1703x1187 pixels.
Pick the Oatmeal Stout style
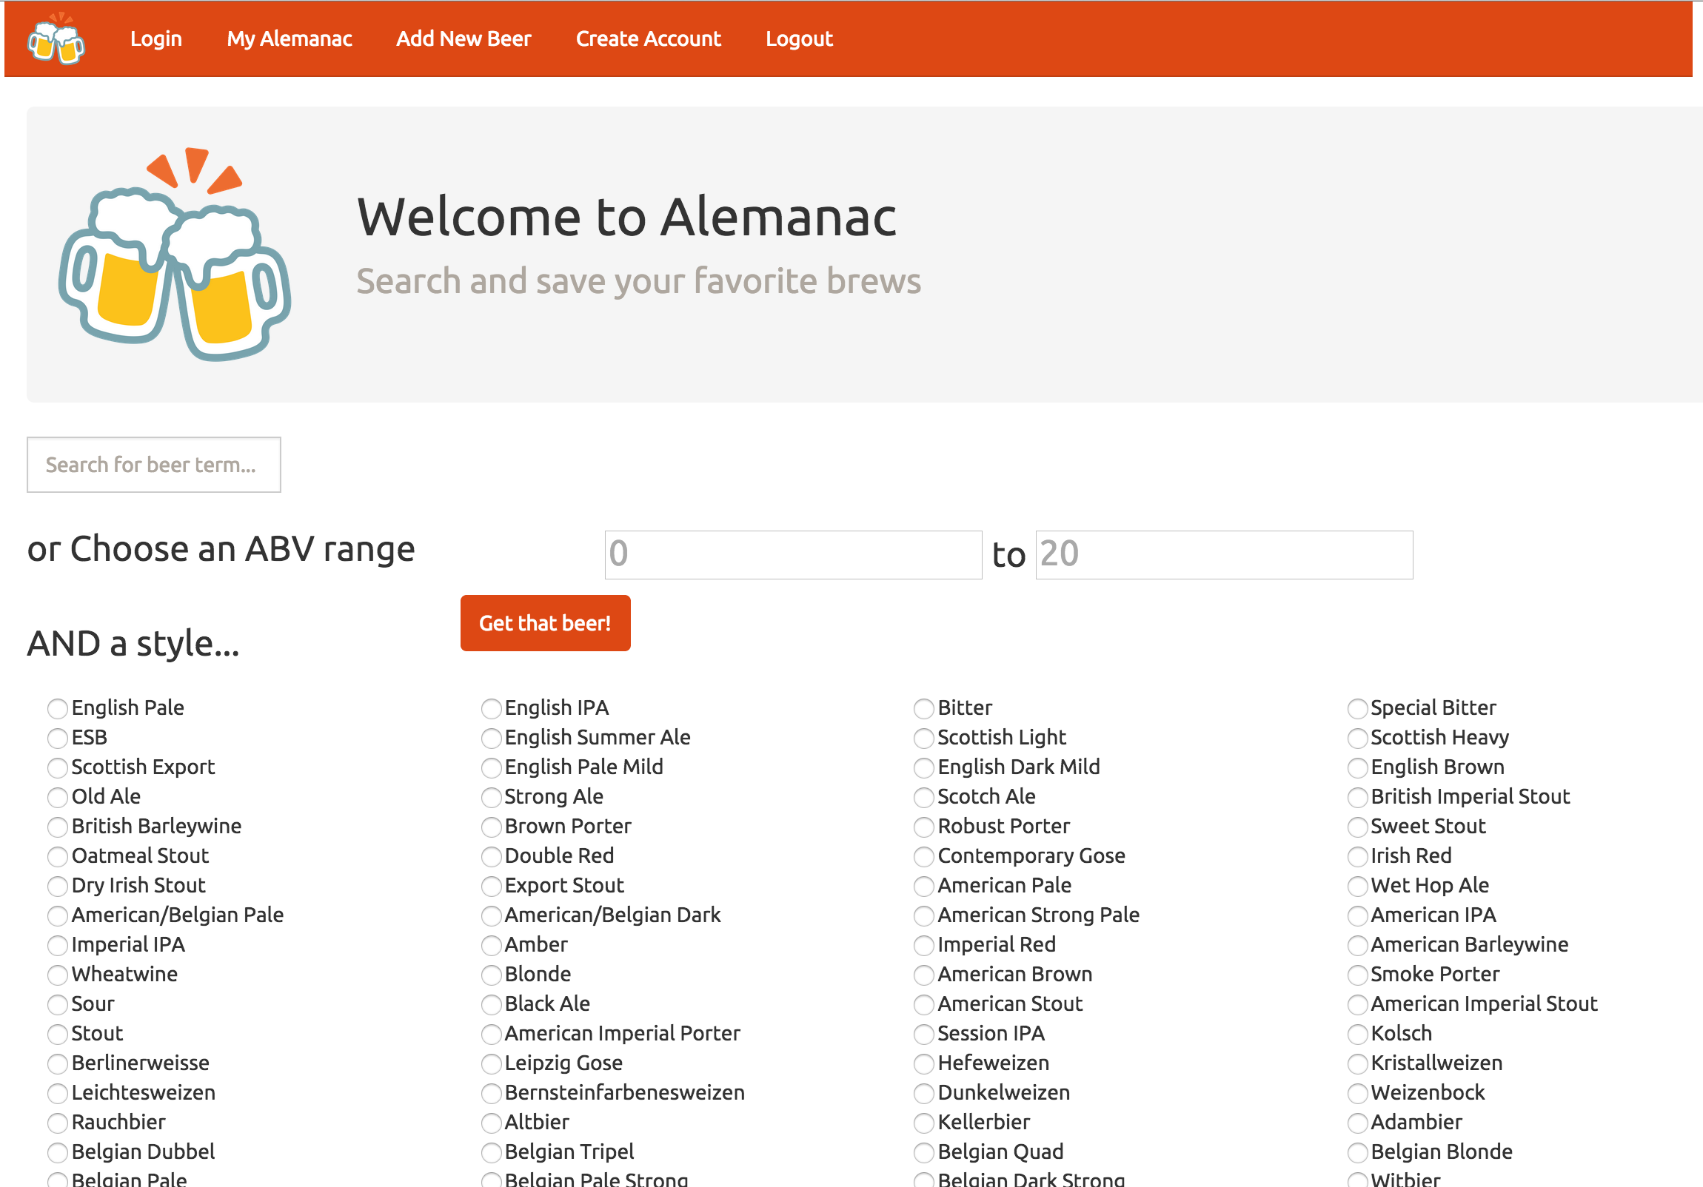pyautogui.click(x=58, y=857)
